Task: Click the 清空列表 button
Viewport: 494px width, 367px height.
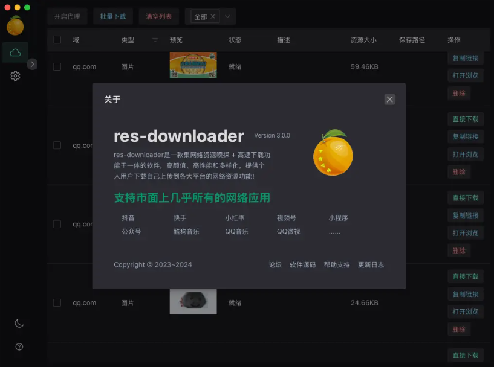Action: coord(158,16)
